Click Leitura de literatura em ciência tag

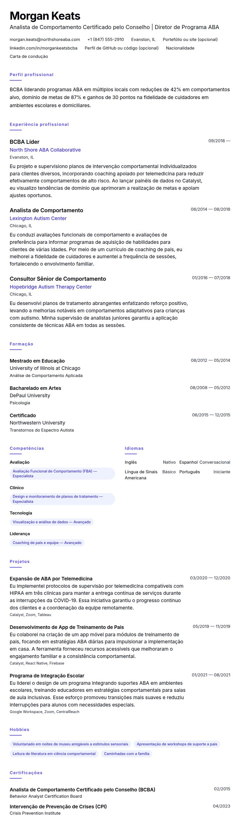pyautogui.click(x=54, y=754)
